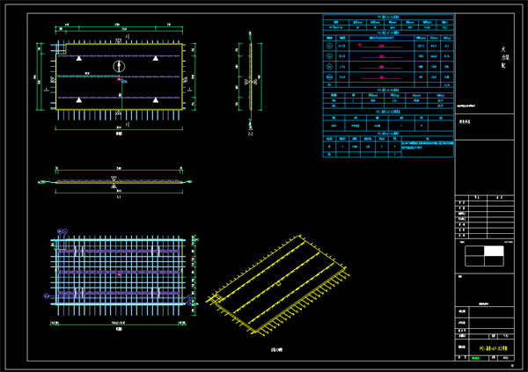528x372 pixels.
Task: Select the upper-left white lifting triangle in plan view
Action: [79, 58]
